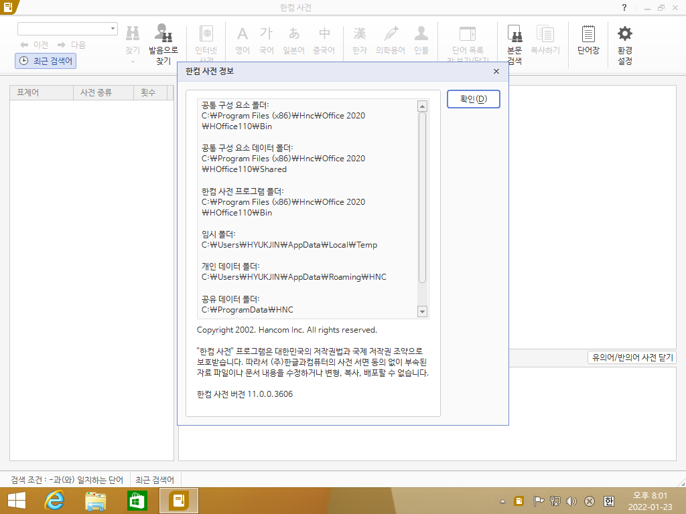
Task: Click the Hancom tray icon
Action: (x=519, y=501)
